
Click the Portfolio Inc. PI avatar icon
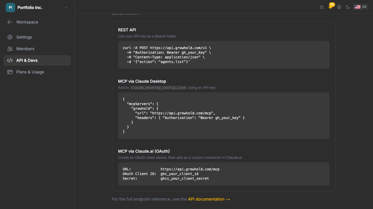[10, 8]
